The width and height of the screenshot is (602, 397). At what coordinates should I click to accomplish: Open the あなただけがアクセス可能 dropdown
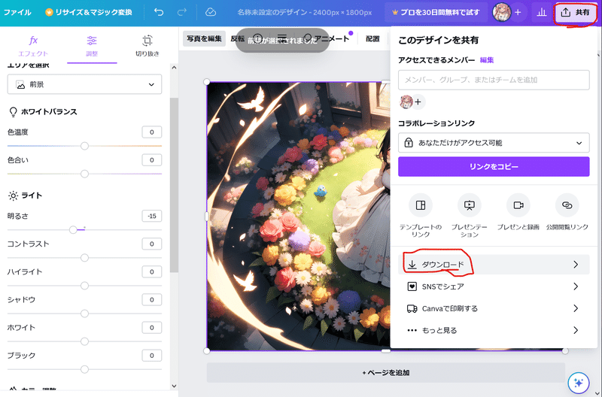tap(494, 143)
